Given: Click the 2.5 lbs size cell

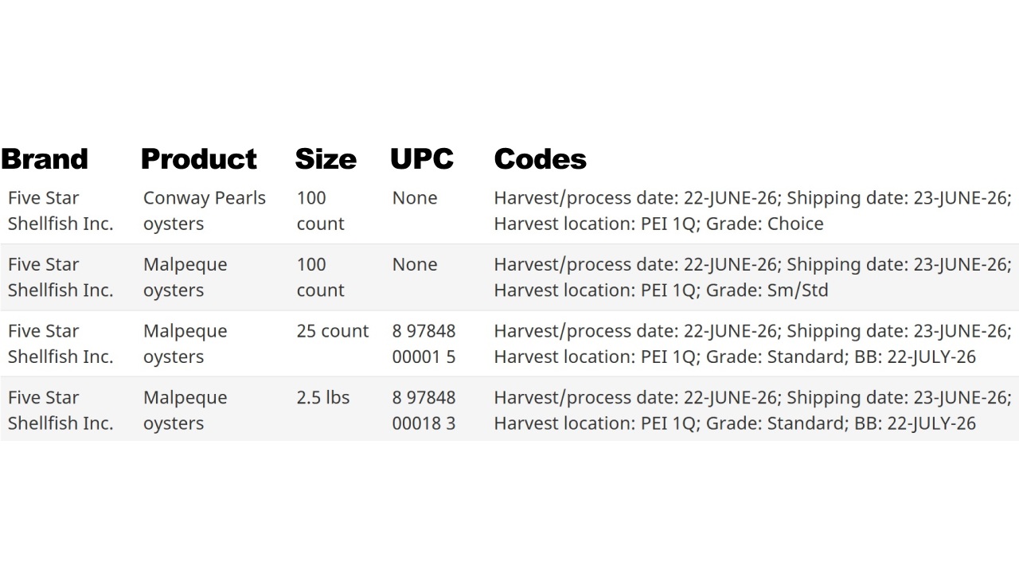Looking at the screenshot, I should [x=323, y=398].
